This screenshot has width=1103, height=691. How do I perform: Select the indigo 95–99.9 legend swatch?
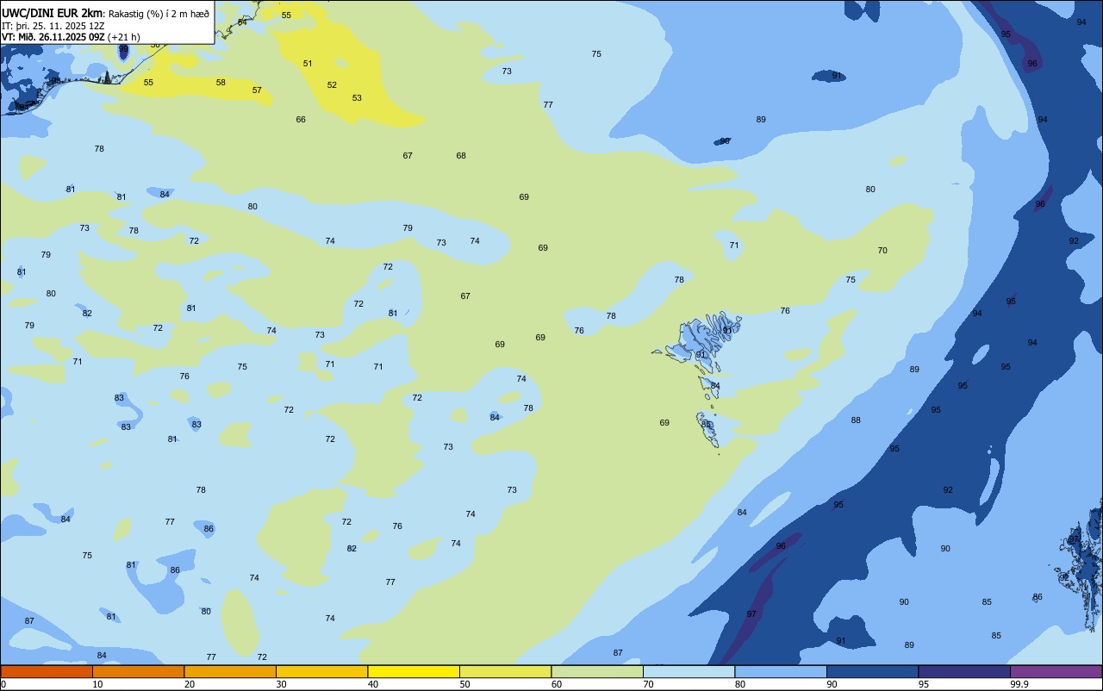tap(964, 671)
